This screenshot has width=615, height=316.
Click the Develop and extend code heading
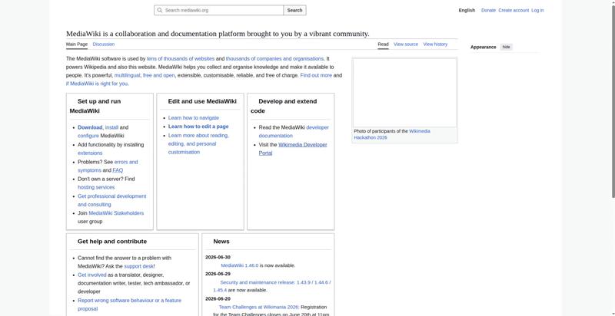284,106
